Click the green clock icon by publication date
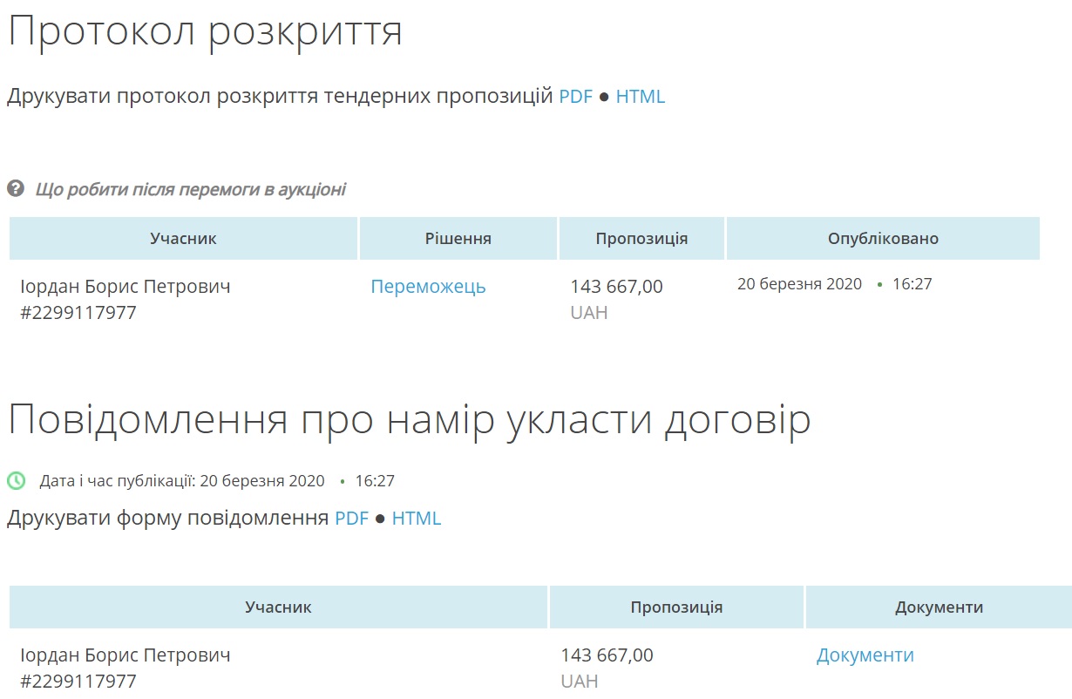Viewport: 1072px width, 699px height. click(x=17, y=481)
